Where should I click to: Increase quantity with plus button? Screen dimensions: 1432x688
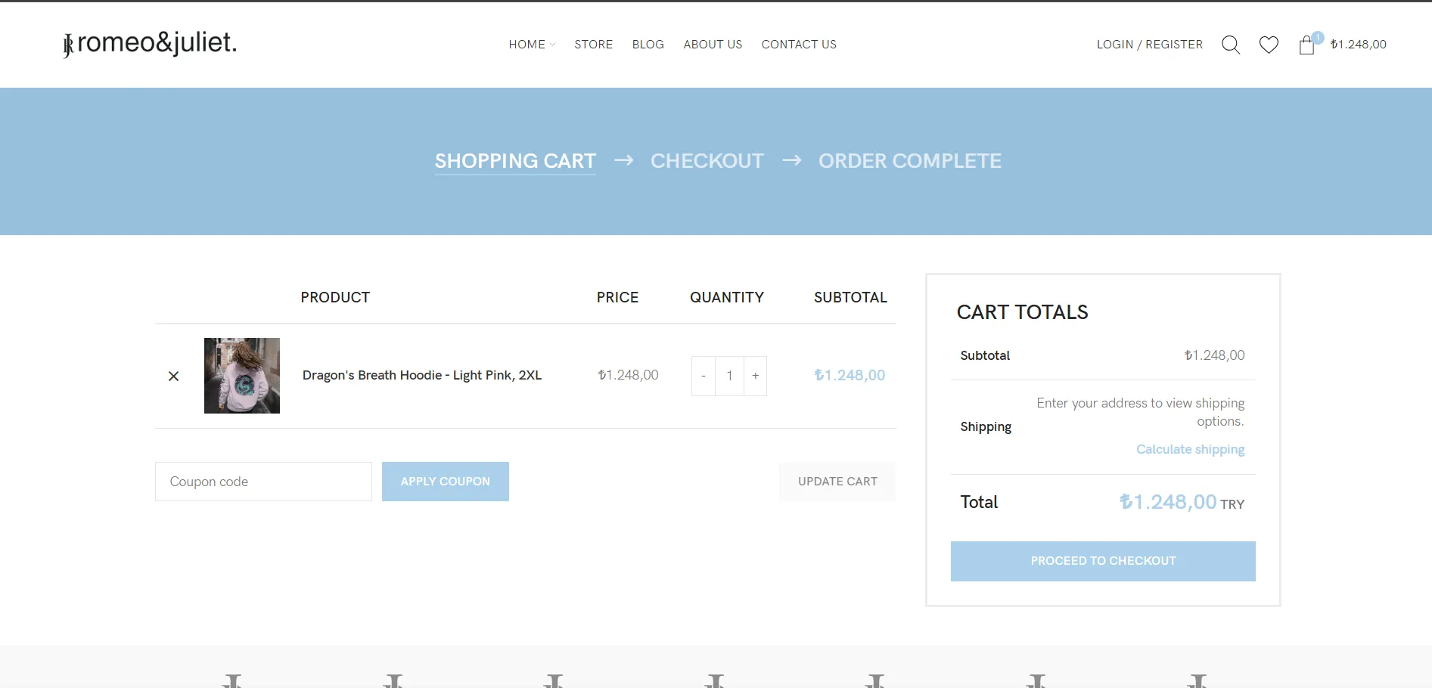(x=755, y=376)
